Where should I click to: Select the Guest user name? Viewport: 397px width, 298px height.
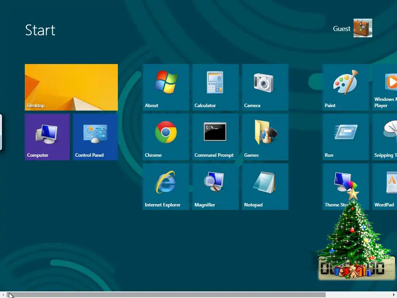(x=342, y=29)
